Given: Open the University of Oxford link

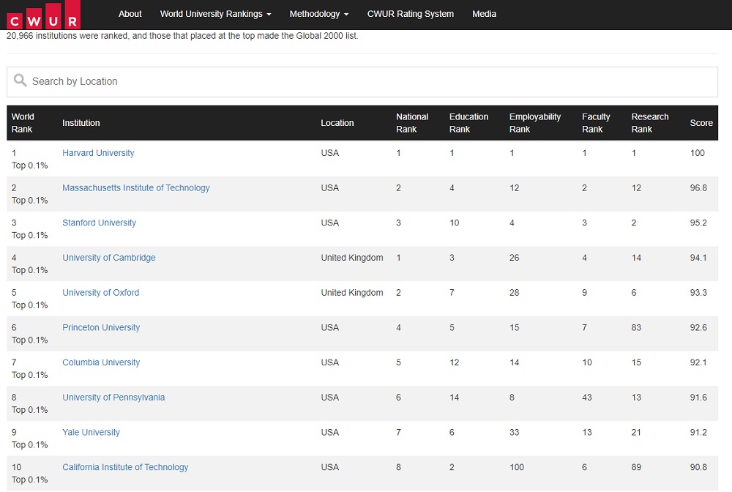Looking at the screenshot, I should tap(100, 293).
